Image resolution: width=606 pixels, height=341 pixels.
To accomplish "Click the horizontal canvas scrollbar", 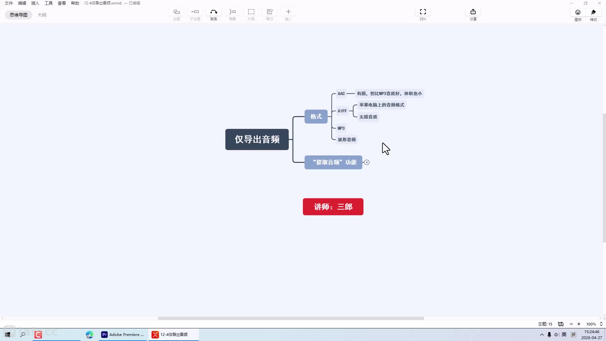I will [x=290, y=318].
